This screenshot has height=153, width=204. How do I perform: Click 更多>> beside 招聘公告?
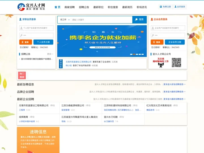[50, 54]
